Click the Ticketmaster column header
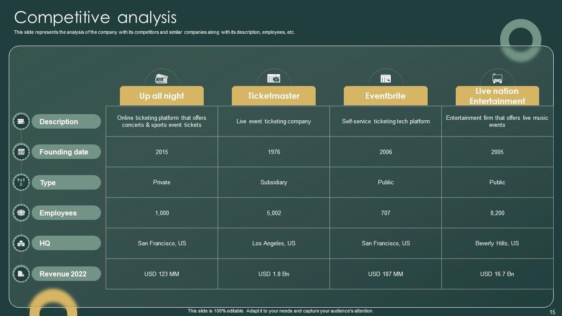This screenshot has width=562, height=316. [274, 96]
